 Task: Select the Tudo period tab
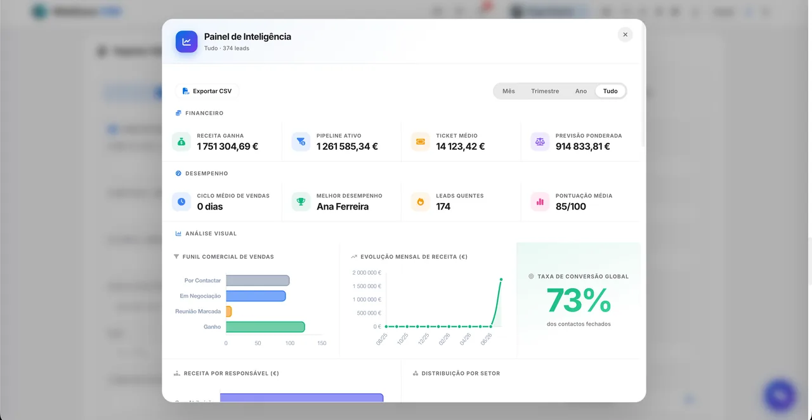point(610,91)
